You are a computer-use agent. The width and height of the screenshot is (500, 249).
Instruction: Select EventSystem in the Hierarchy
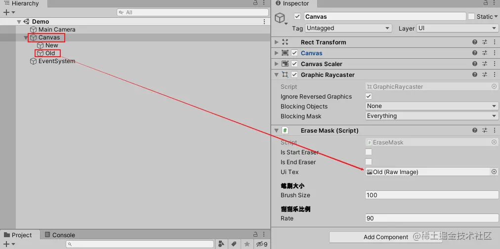[x=52, y=61]
